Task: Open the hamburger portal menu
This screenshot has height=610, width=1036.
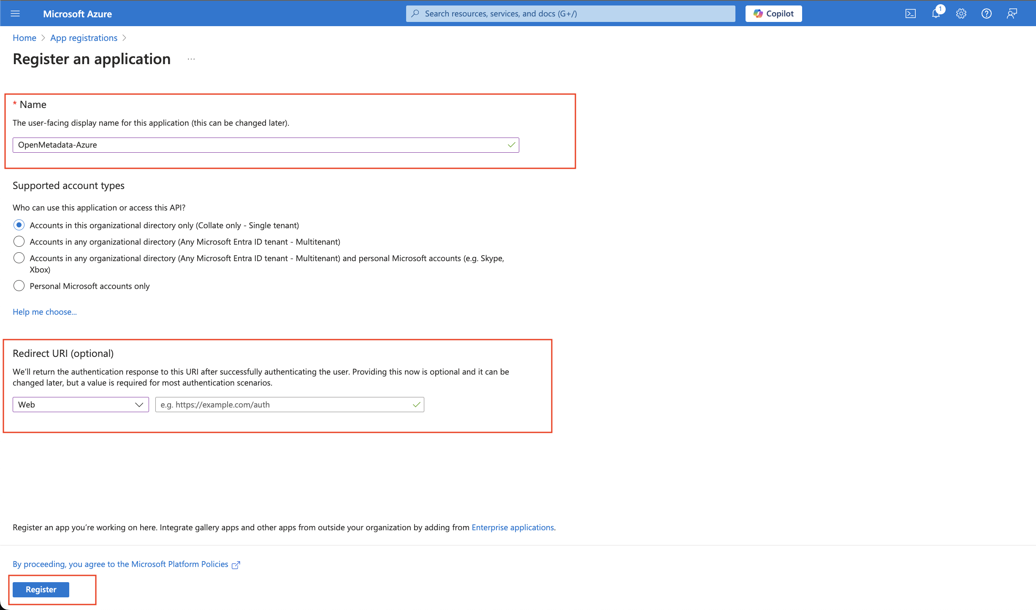Action: (15, 13)
